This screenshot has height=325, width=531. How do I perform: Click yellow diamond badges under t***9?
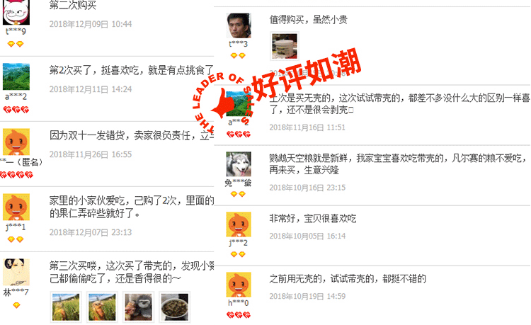(x=16, y=44)
